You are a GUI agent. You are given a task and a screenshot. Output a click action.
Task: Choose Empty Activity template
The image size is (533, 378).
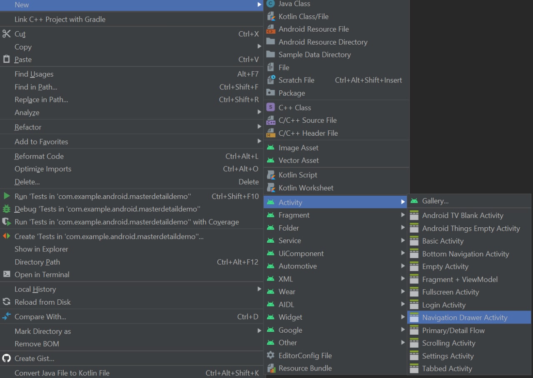click(469, 266)
